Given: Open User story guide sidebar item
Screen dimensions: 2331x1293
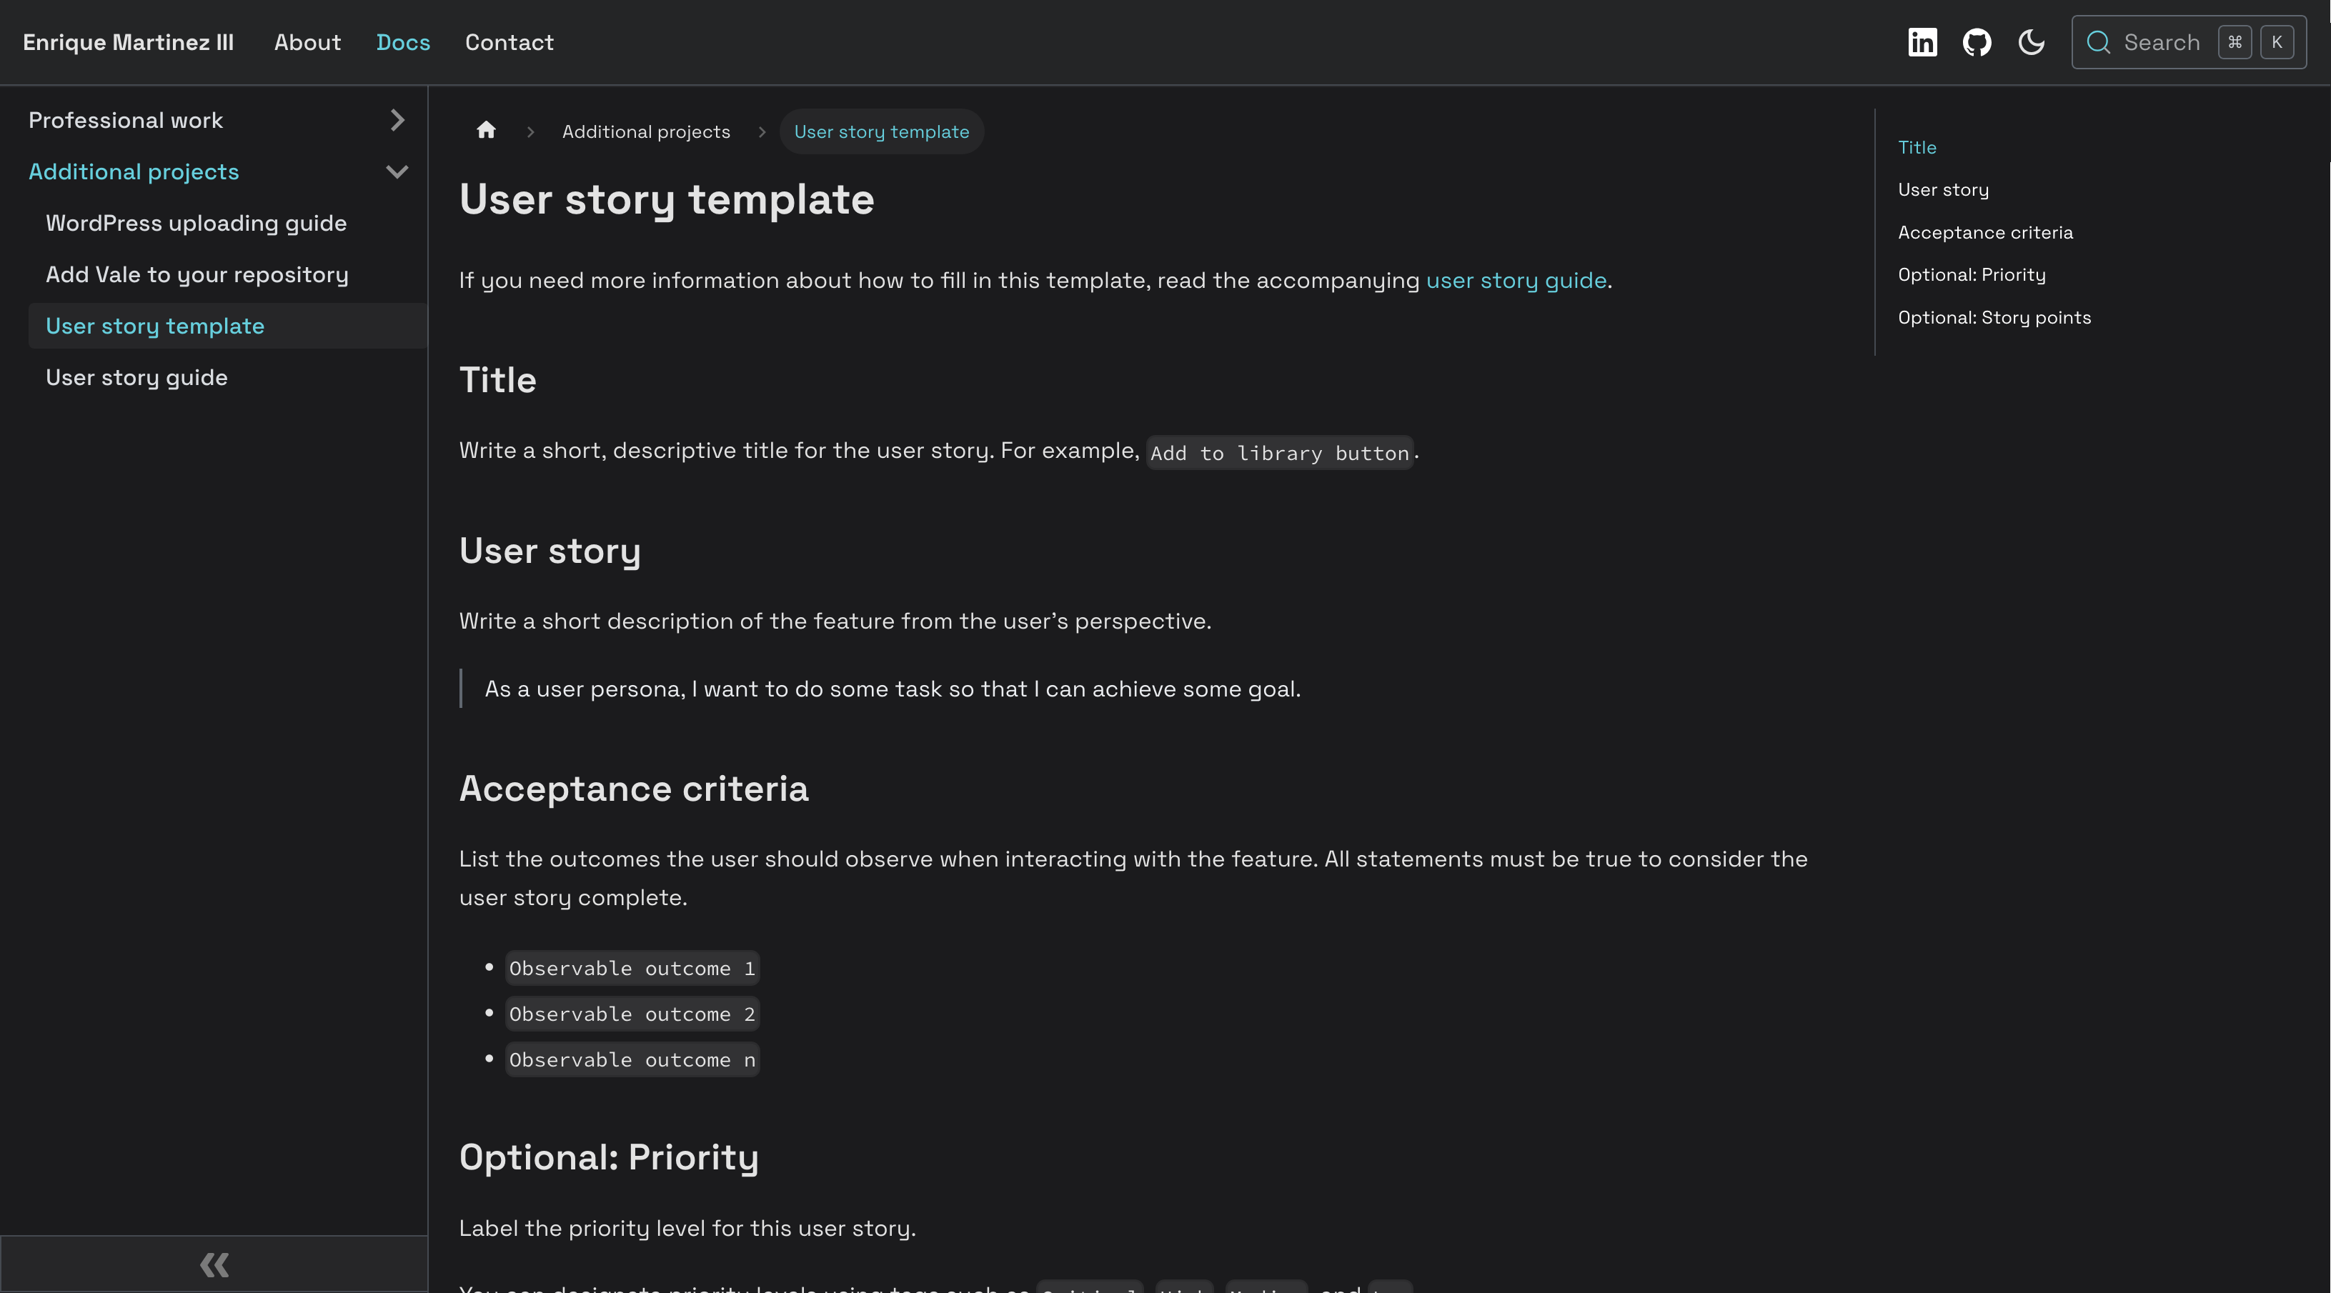Looking at the screenshot, I should [x=136, y=378].
